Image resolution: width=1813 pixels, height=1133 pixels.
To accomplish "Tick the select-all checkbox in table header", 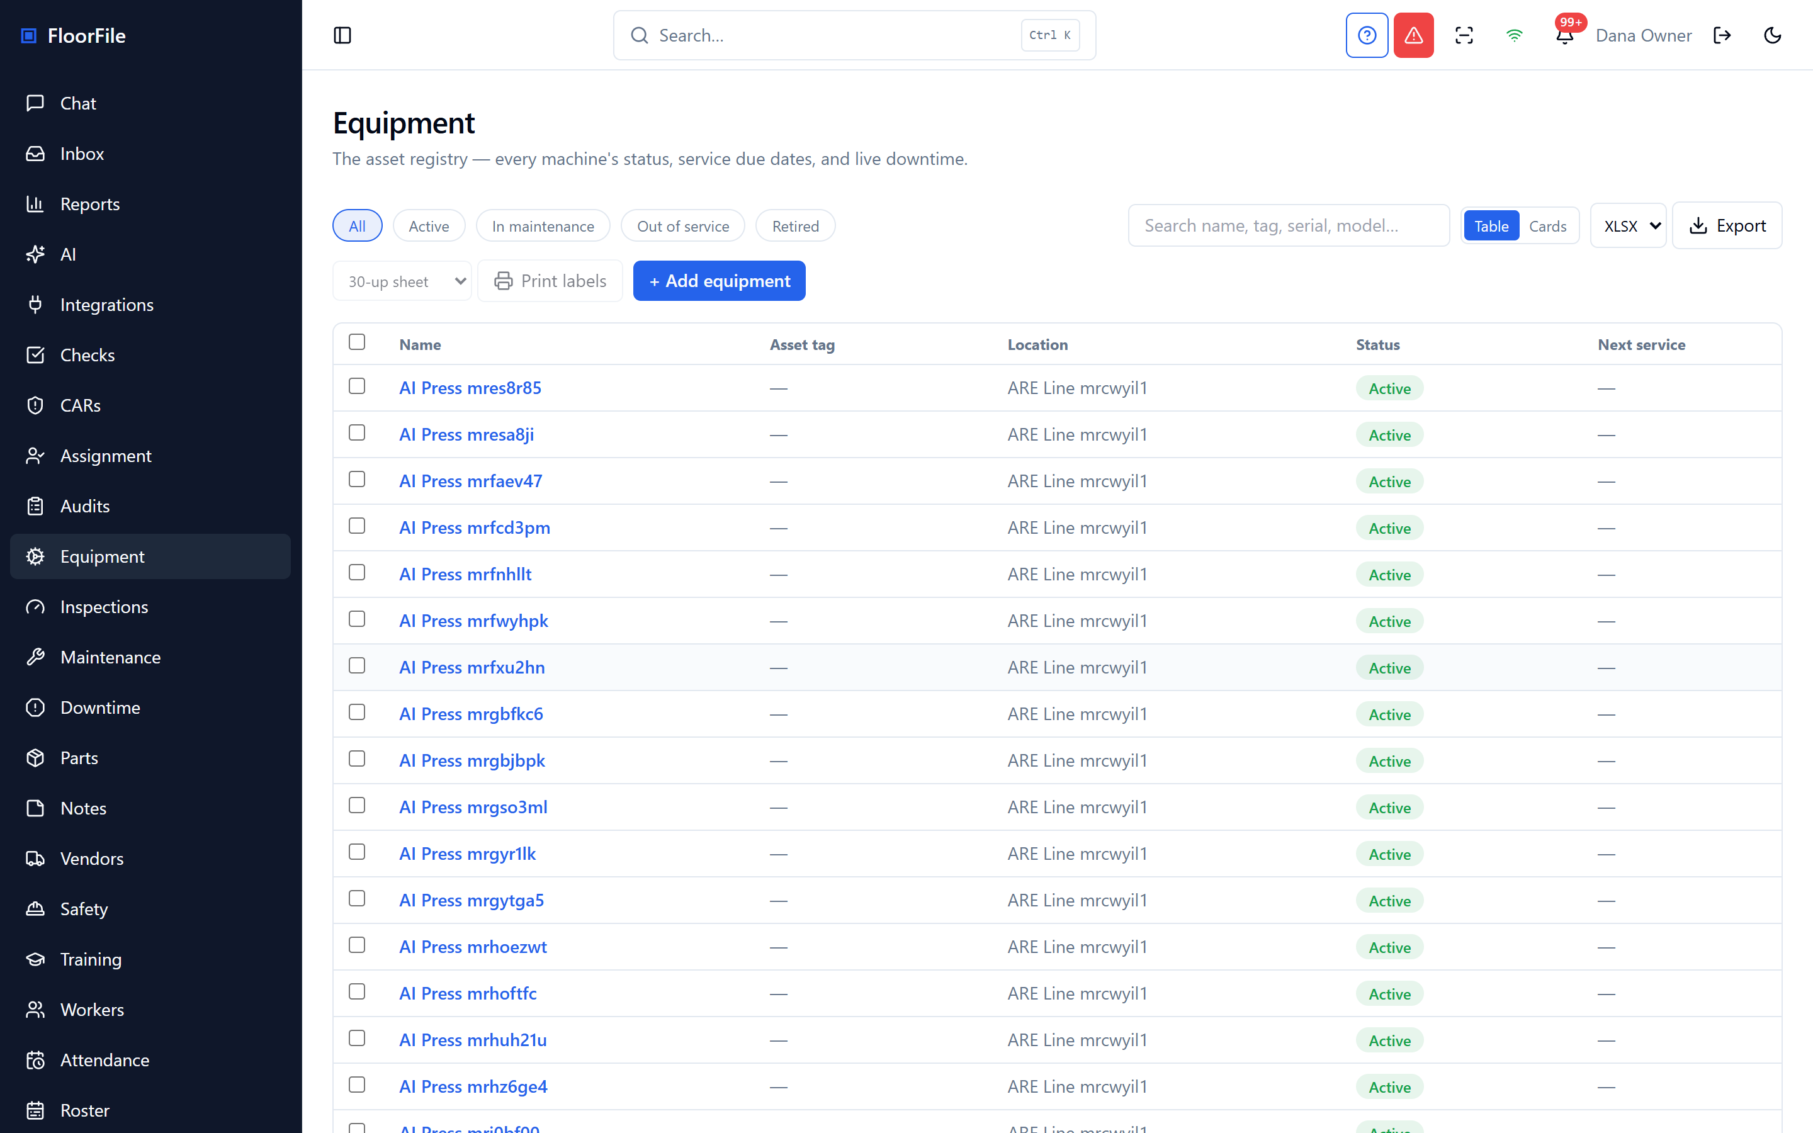I will (356, 342).
